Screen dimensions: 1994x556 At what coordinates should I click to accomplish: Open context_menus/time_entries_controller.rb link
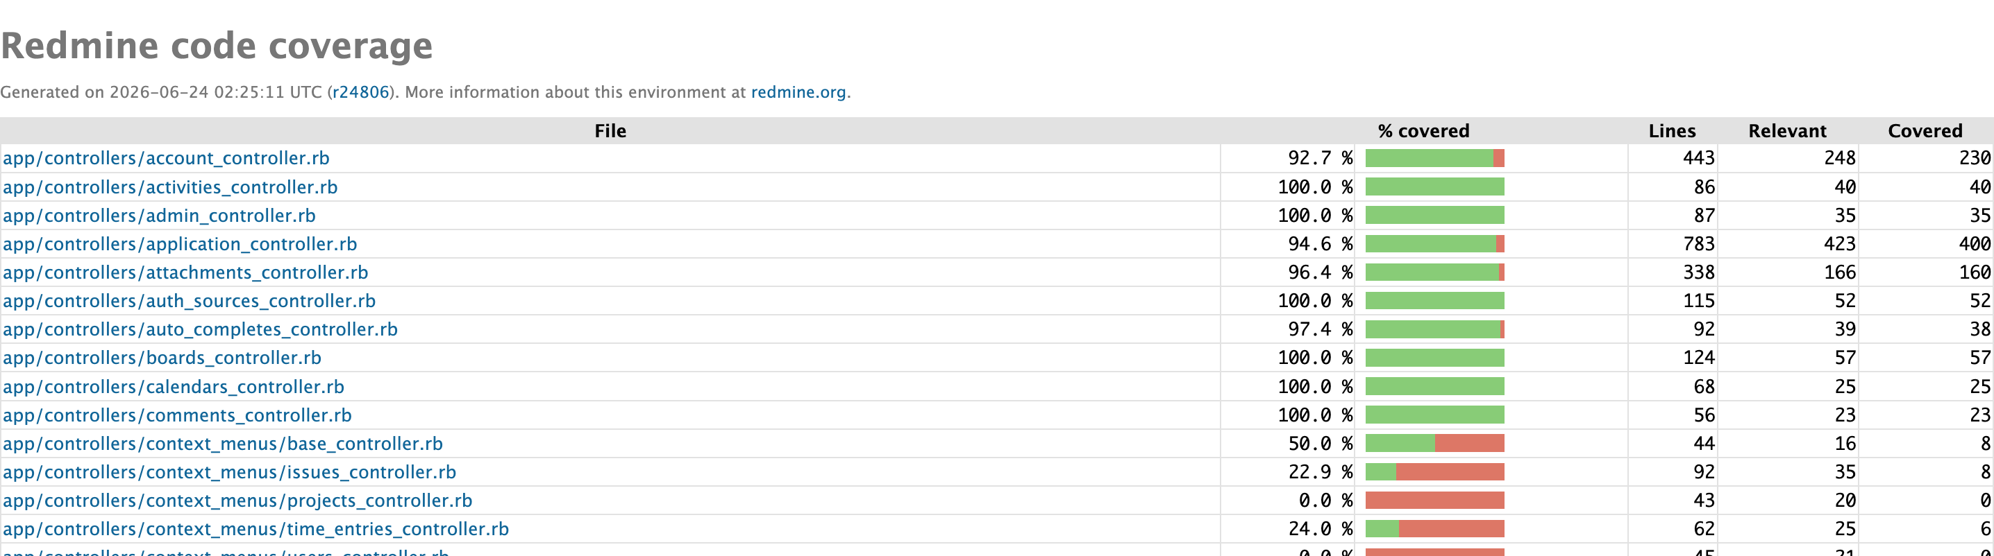pyautogui.click(x=256, y=529)
